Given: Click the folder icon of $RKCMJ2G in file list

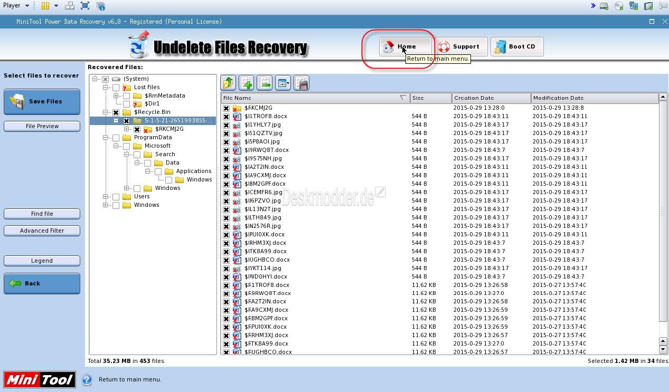Looking at the screenshot, I should pos(237,108).
